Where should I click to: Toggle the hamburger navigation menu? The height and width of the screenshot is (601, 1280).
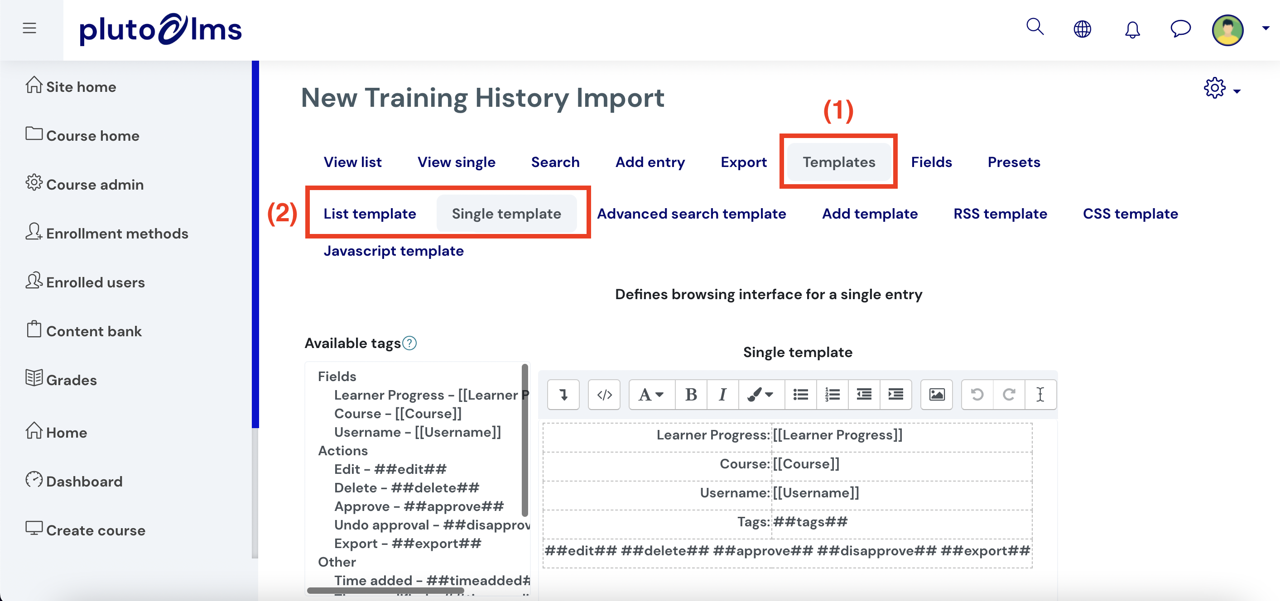[x=29, y=29]
